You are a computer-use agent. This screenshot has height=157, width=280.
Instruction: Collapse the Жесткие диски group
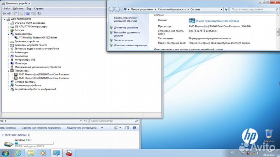[2, 135]
